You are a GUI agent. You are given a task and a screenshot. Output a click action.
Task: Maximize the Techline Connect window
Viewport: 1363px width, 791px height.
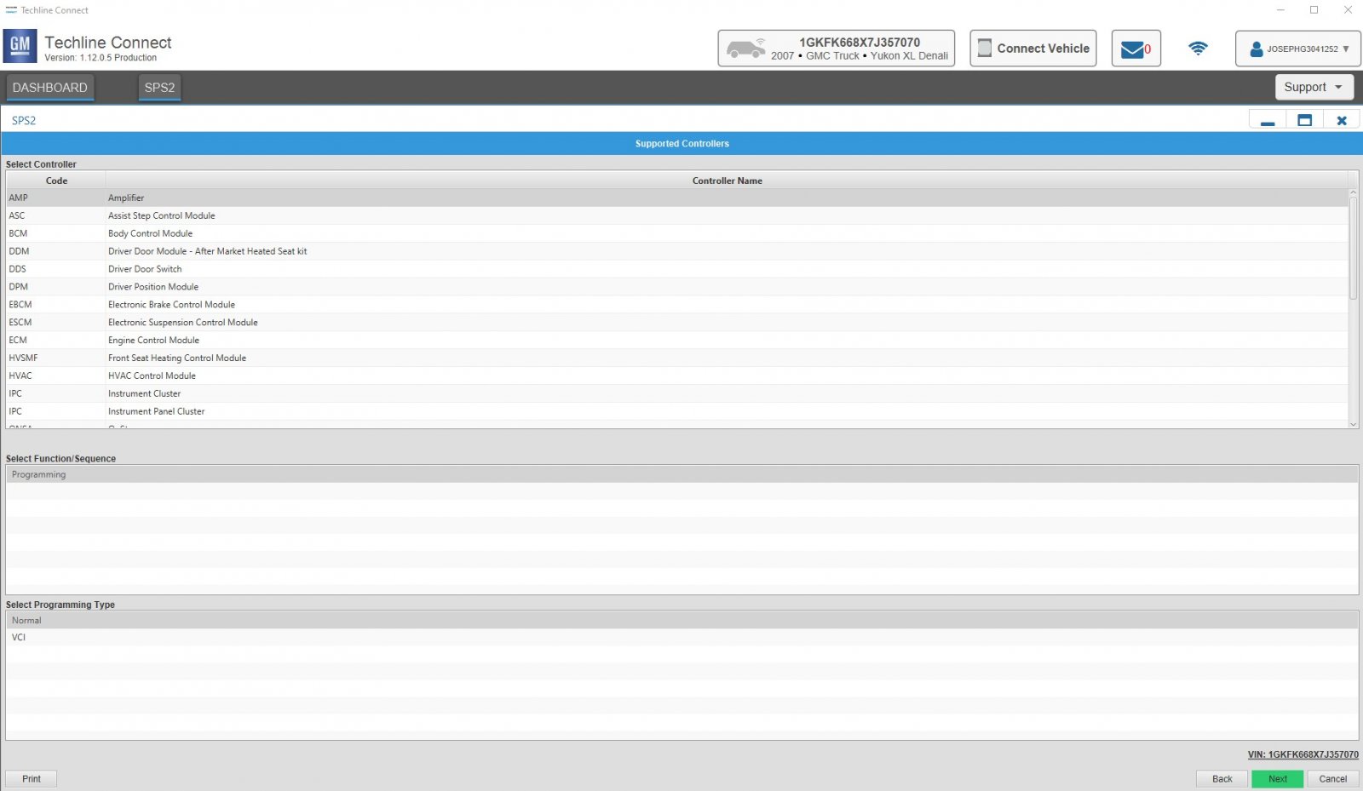1314,10
